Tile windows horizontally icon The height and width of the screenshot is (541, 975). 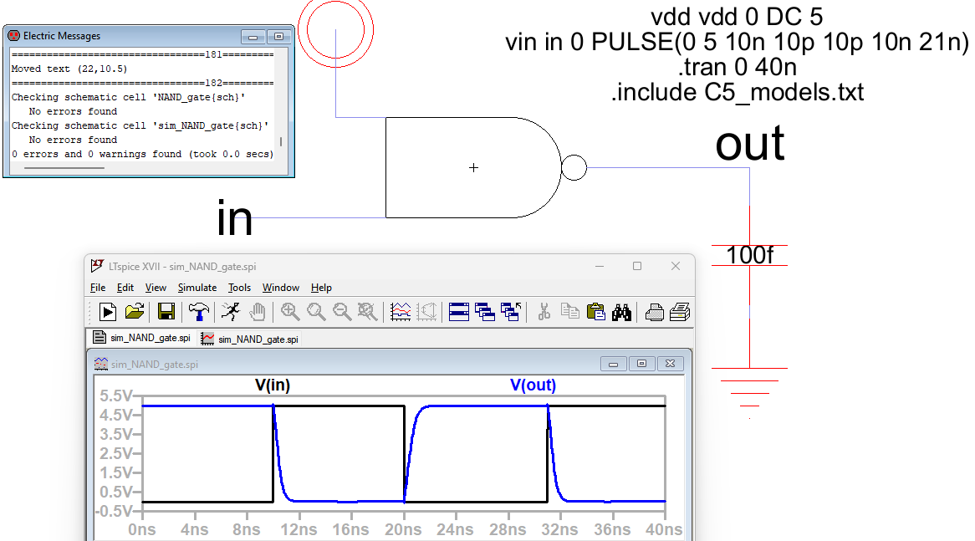tap(459, 312)
